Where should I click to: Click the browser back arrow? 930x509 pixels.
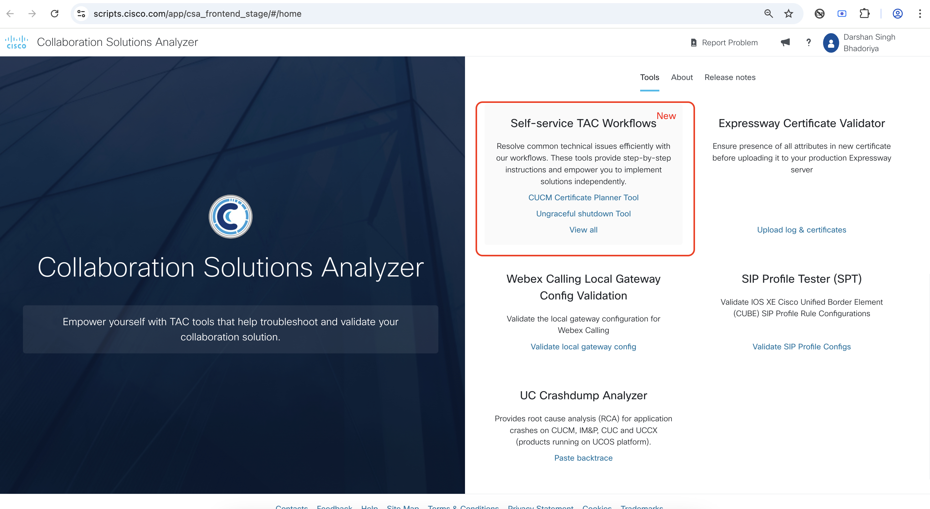[x=10, y=14]
